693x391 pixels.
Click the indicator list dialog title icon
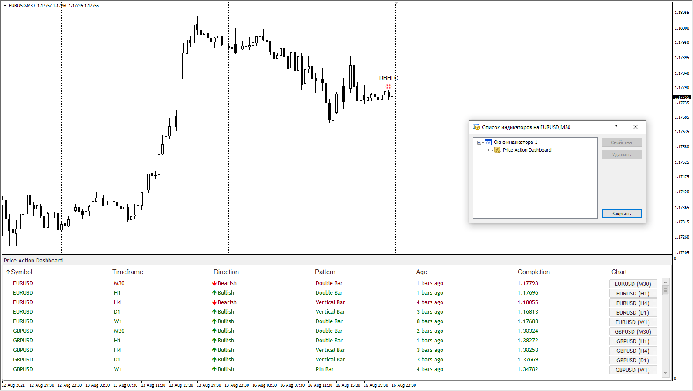coord(476,127)
